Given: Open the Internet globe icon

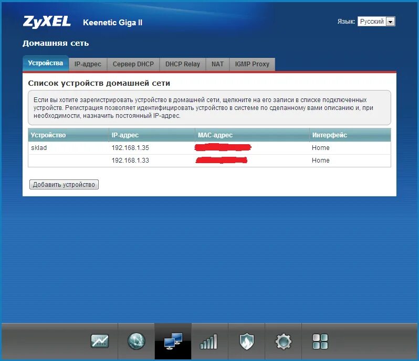Looking at the screenshot, I should click(137, 341).
